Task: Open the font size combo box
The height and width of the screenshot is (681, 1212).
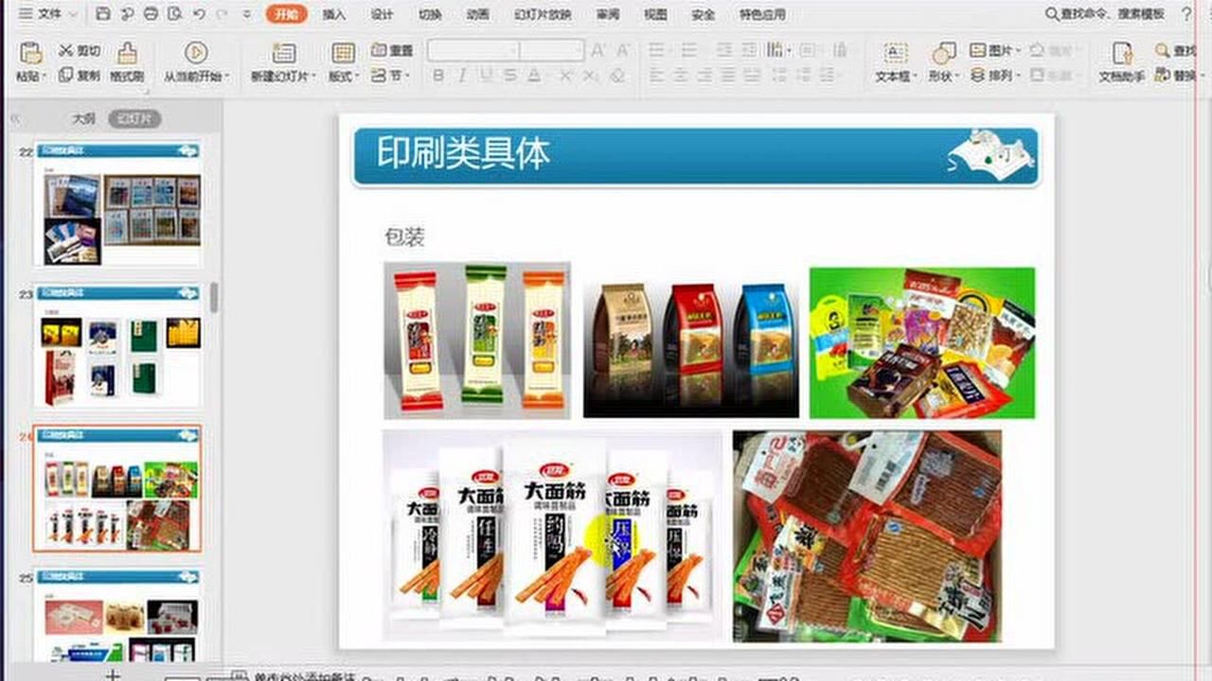Action: click(x=551, y=50)
